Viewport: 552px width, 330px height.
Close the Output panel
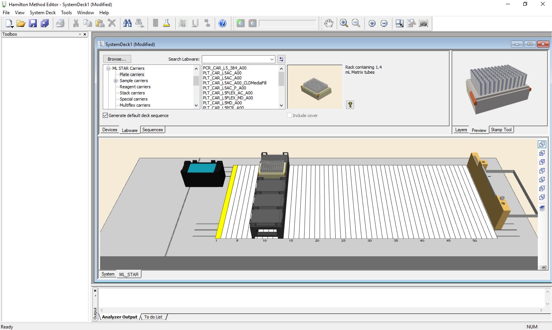(x=95, y=290)
